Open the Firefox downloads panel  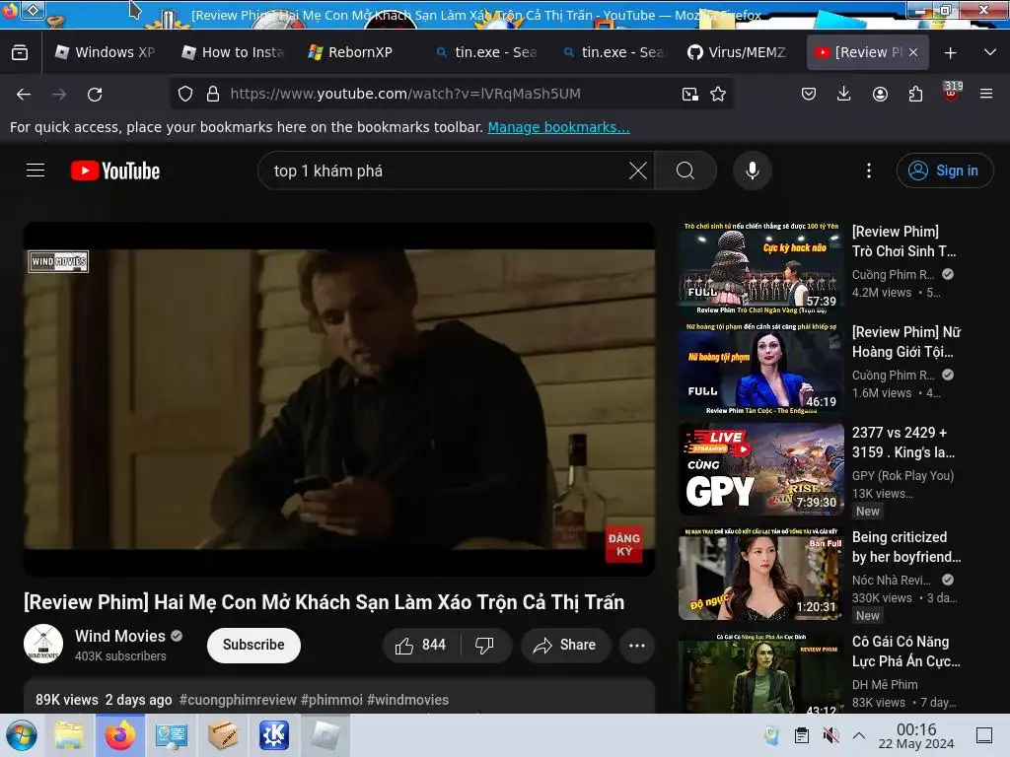tap(844, 94)
